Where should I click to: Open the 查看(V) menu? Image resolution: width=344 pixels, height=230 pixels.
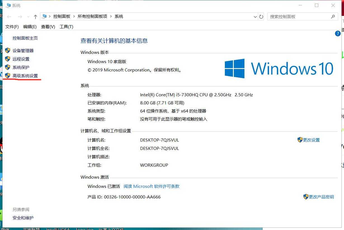pos(48,27)
